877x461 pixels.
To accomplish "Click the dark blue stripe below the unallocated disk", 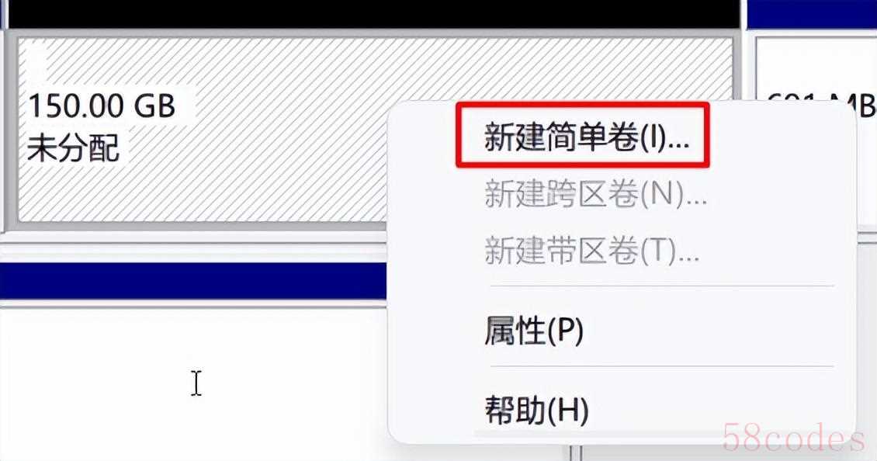I will 193,281.
